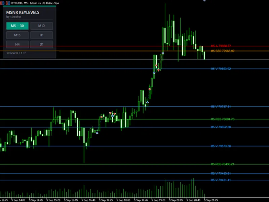The height and width of the screenshot is (202, 269).
Task: Select the M5 V 79737.31 level label
Action: [221, 106]
